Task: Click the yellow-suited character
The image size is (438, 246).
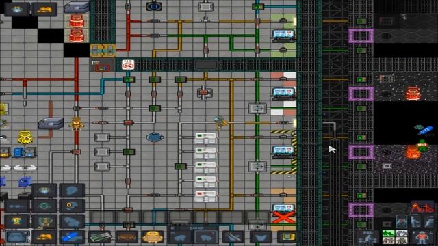Action: coord(76,123)
